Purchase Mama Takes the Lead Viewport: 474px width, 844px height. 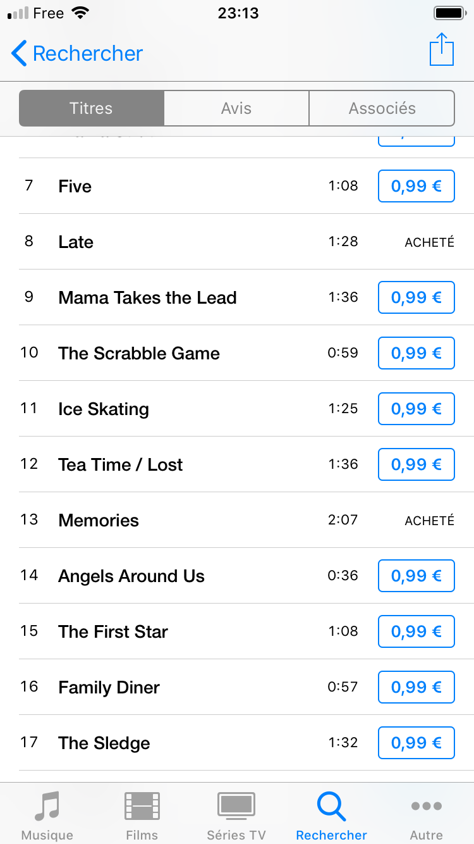(416, 297)
